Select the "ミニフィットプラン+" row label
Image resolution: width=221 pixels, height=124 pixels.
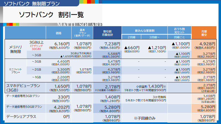(x=15, y=71)
